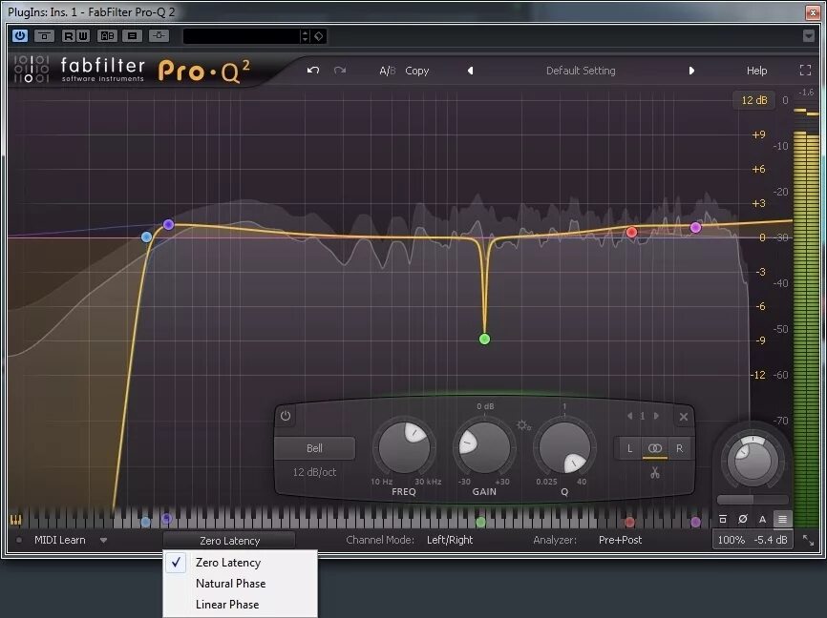
Task: Click the output gain knob
Action: (753, 460)
